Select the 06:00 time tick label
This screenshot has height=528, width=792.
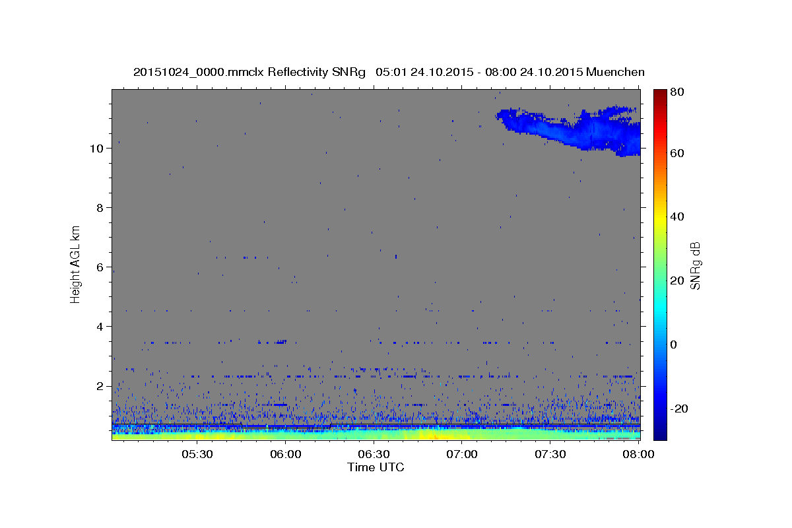286,455
